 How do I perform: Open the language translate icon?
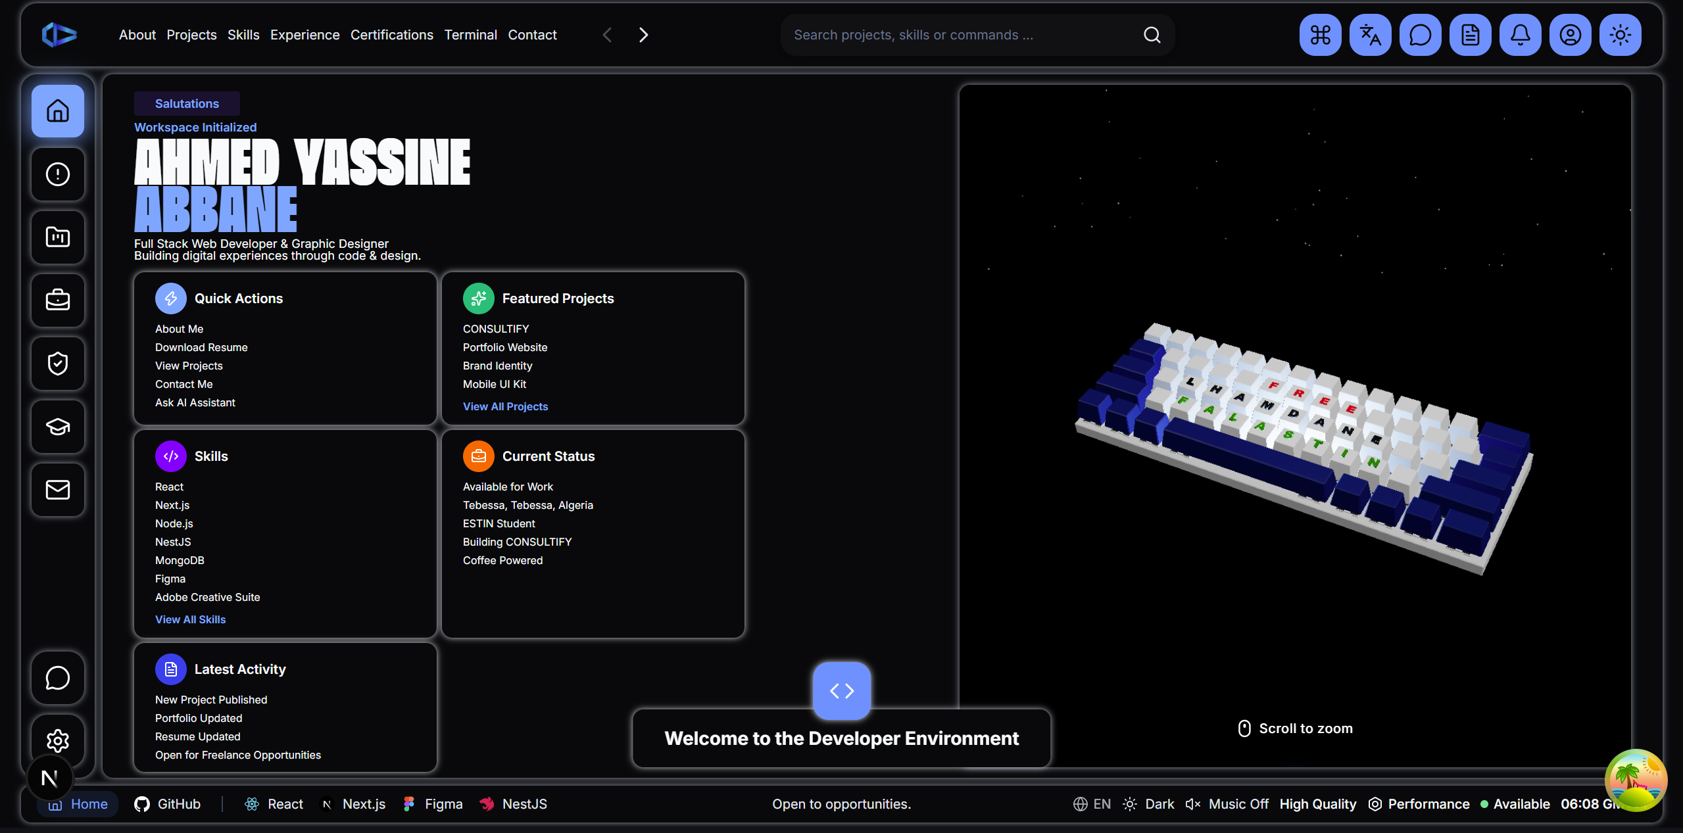(x=1370, y=35)
